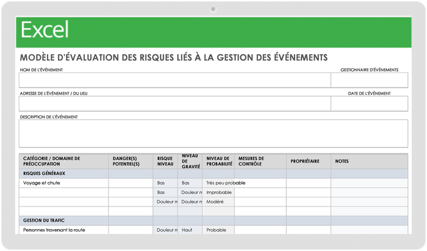Select Propriétaire cell in Voyage et chute row
427x251 pixels.
pyautogui.click(x=309, y=183)
